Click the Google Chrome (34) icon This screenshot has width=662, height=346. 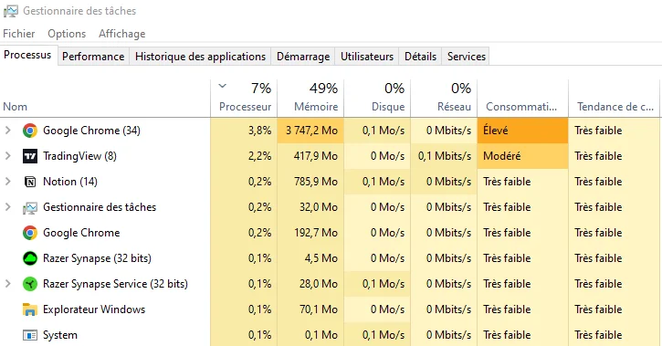tap(30, 131)
